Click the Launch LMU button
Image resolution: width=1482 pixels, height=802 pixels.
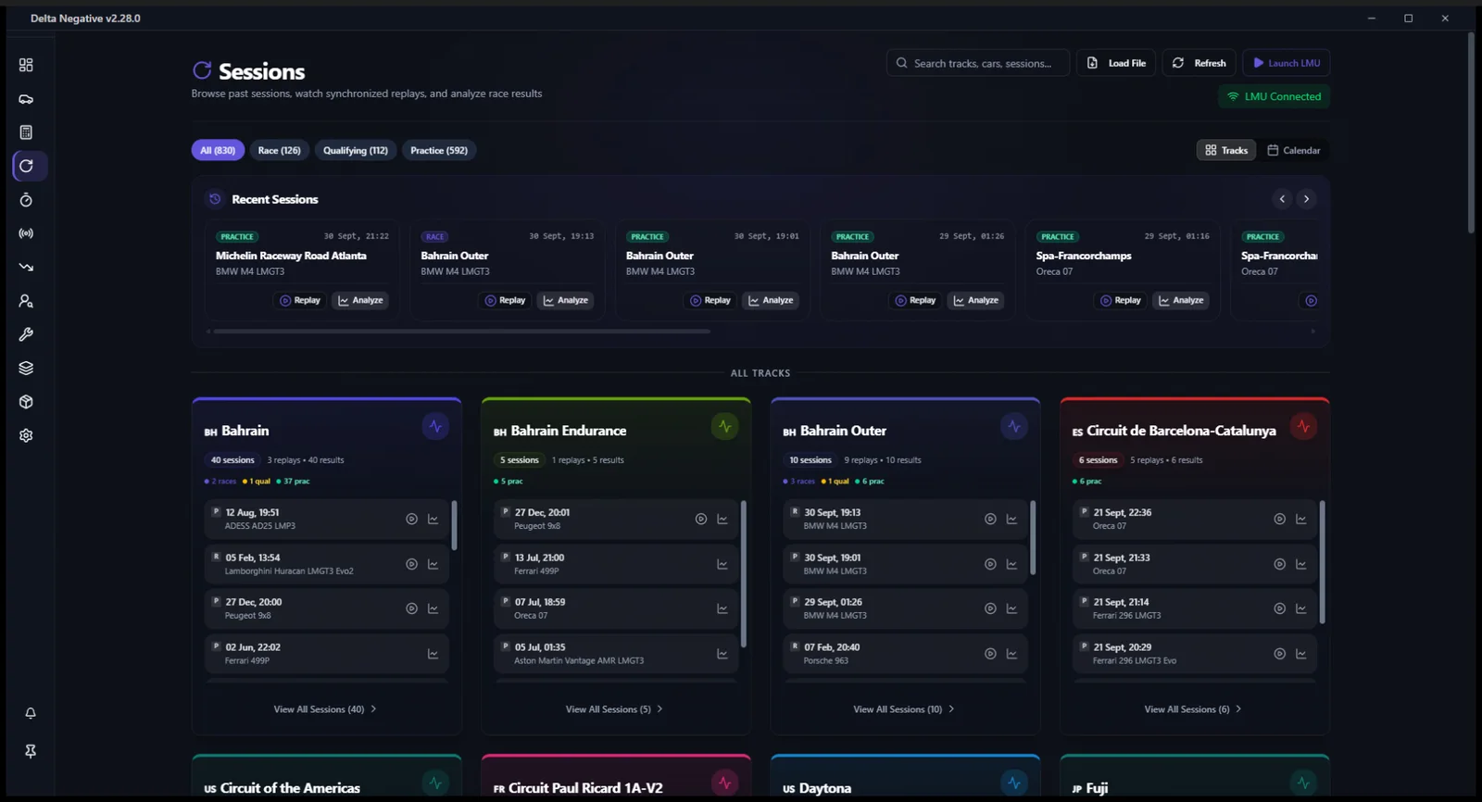[1287, 63]
